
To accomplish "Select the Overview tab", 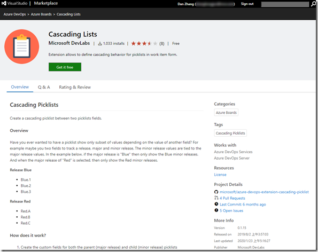I will 20,87.
